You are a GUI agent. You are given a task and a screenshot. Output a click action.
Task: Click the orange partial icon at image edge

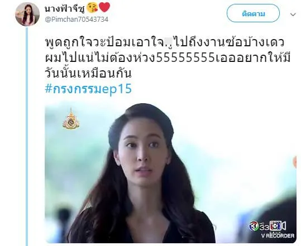pos(295,162)
